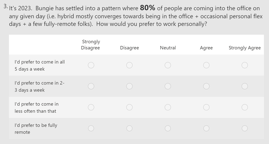
Task: Choose Disagree for fully remote
Action: pyautogui.click(x=129, y=128)
